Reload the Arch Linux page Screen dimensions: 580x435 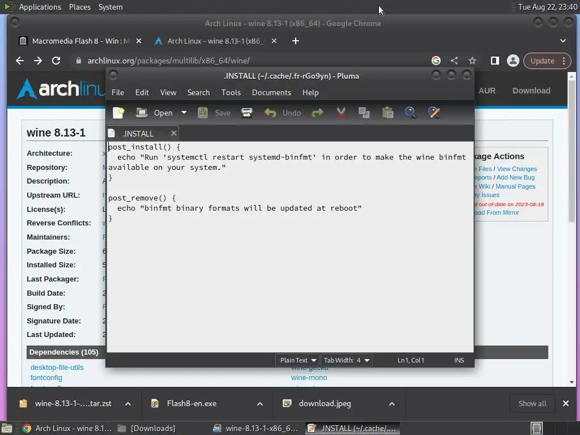pyautogui.click(x=56, y=61)
